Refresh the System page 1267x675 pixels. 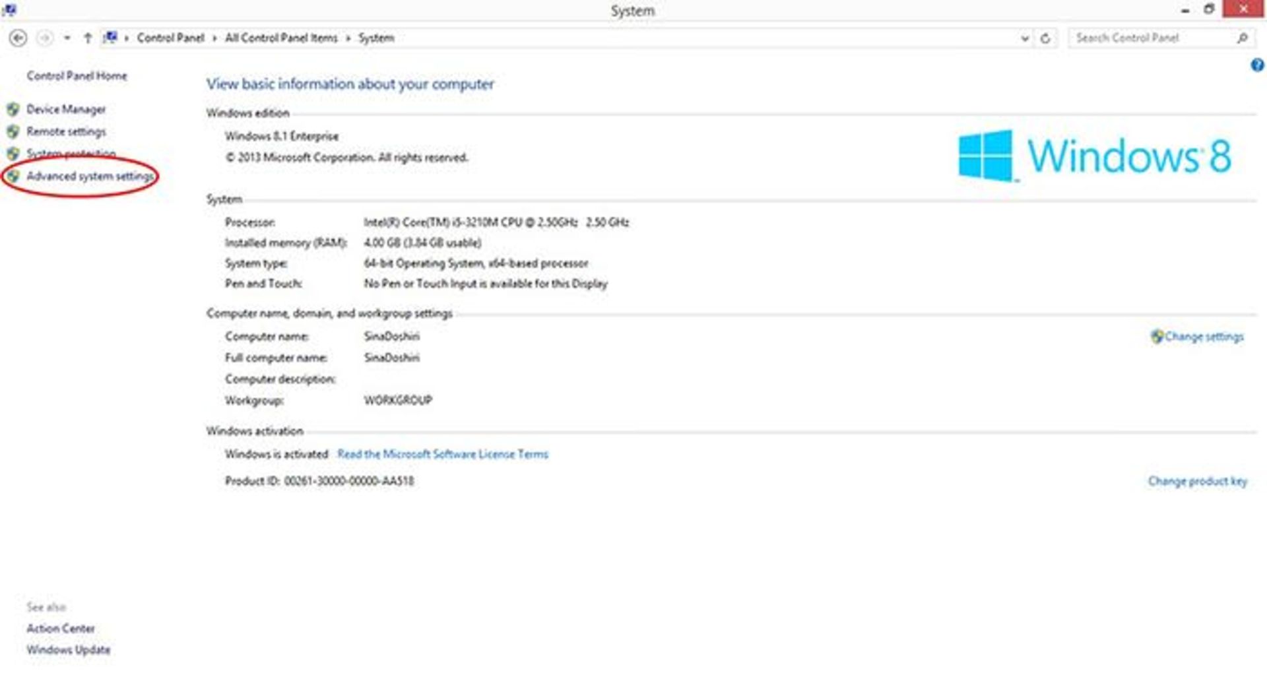1045,38
